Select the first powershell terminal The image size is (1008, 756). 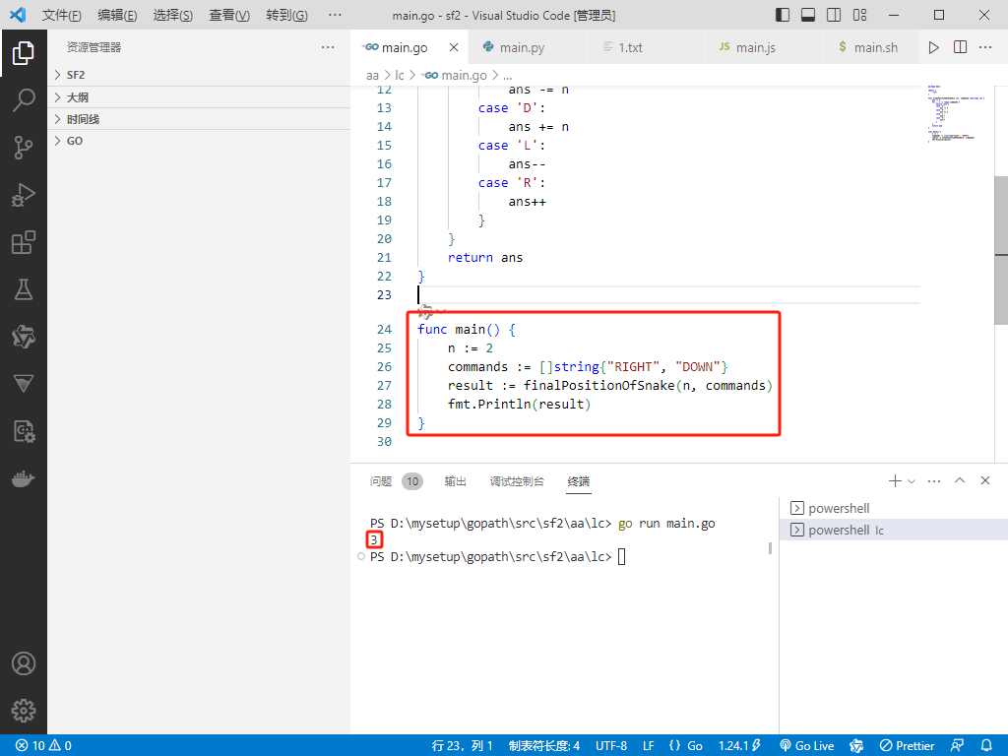894,508
